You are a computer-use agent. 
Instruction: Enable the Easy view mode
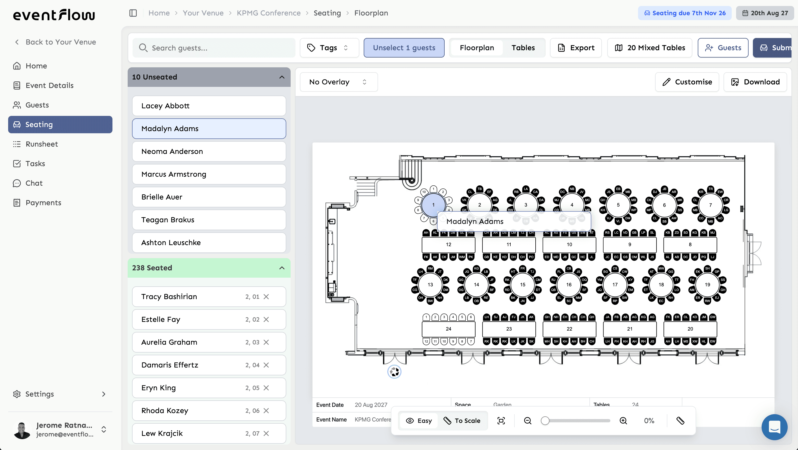(x=419, y=421)
